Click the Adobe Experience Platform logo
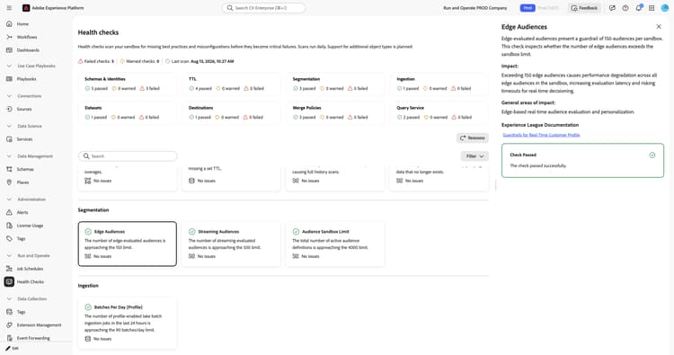 tap(26, 8)
